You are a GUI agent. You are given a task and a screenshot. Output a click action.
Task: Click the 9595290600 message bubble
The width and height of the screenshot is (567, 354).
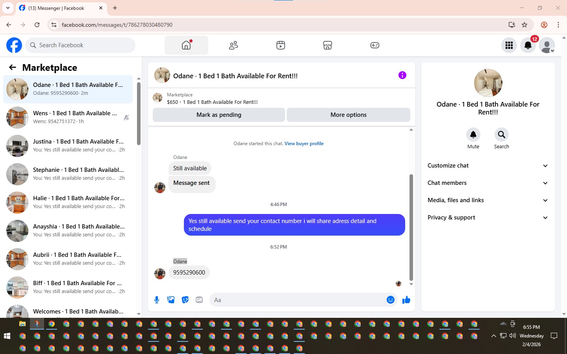[189, 272]
